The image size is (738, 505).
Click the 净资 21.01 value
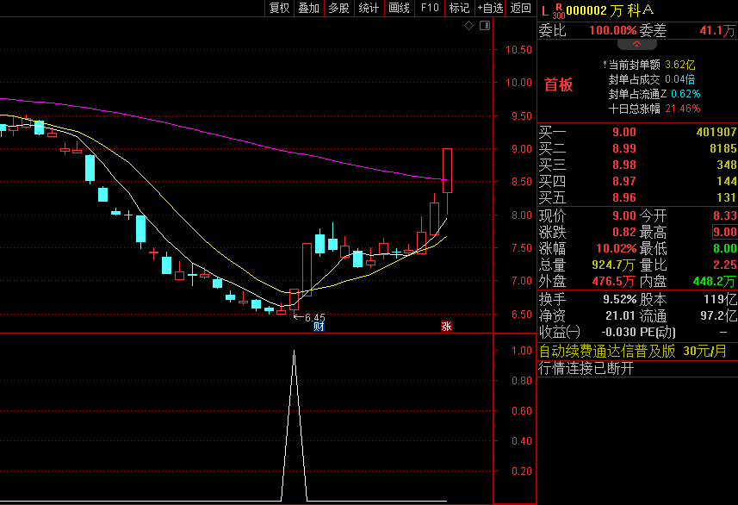(620, 315)
